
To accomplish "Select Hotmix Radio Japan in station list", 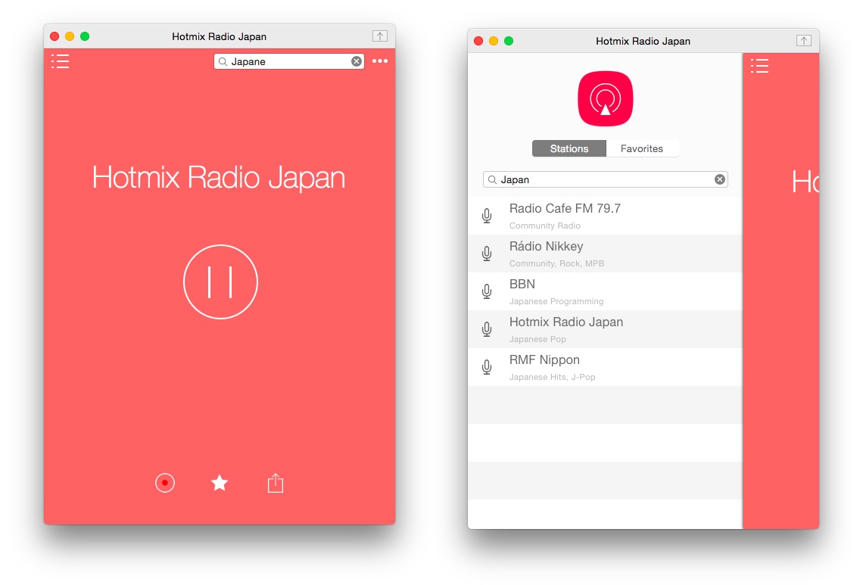I will tap(605, 330).
